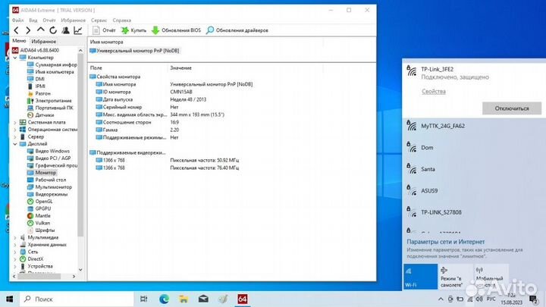This screenshot has height=307, width=546.
Task: Toggle Режим "в самолете" tile
Action: (x=456, y=277)
